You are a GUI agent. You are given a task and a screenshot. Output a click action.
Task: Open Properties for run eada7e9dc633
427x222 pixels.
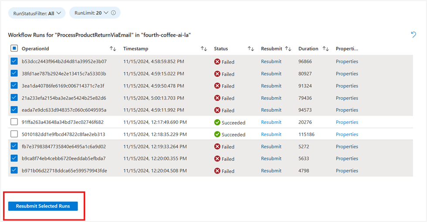(347, 110)
